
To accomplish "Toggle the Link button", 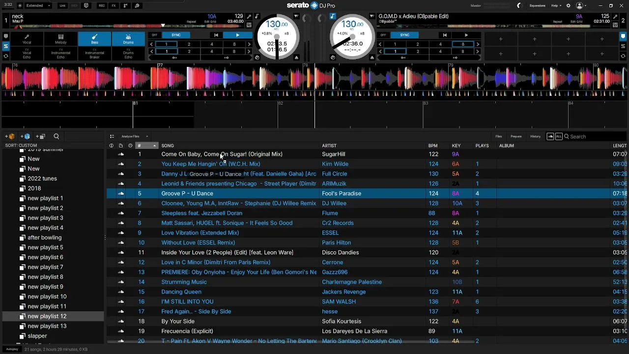I will (x=62, y=5).
